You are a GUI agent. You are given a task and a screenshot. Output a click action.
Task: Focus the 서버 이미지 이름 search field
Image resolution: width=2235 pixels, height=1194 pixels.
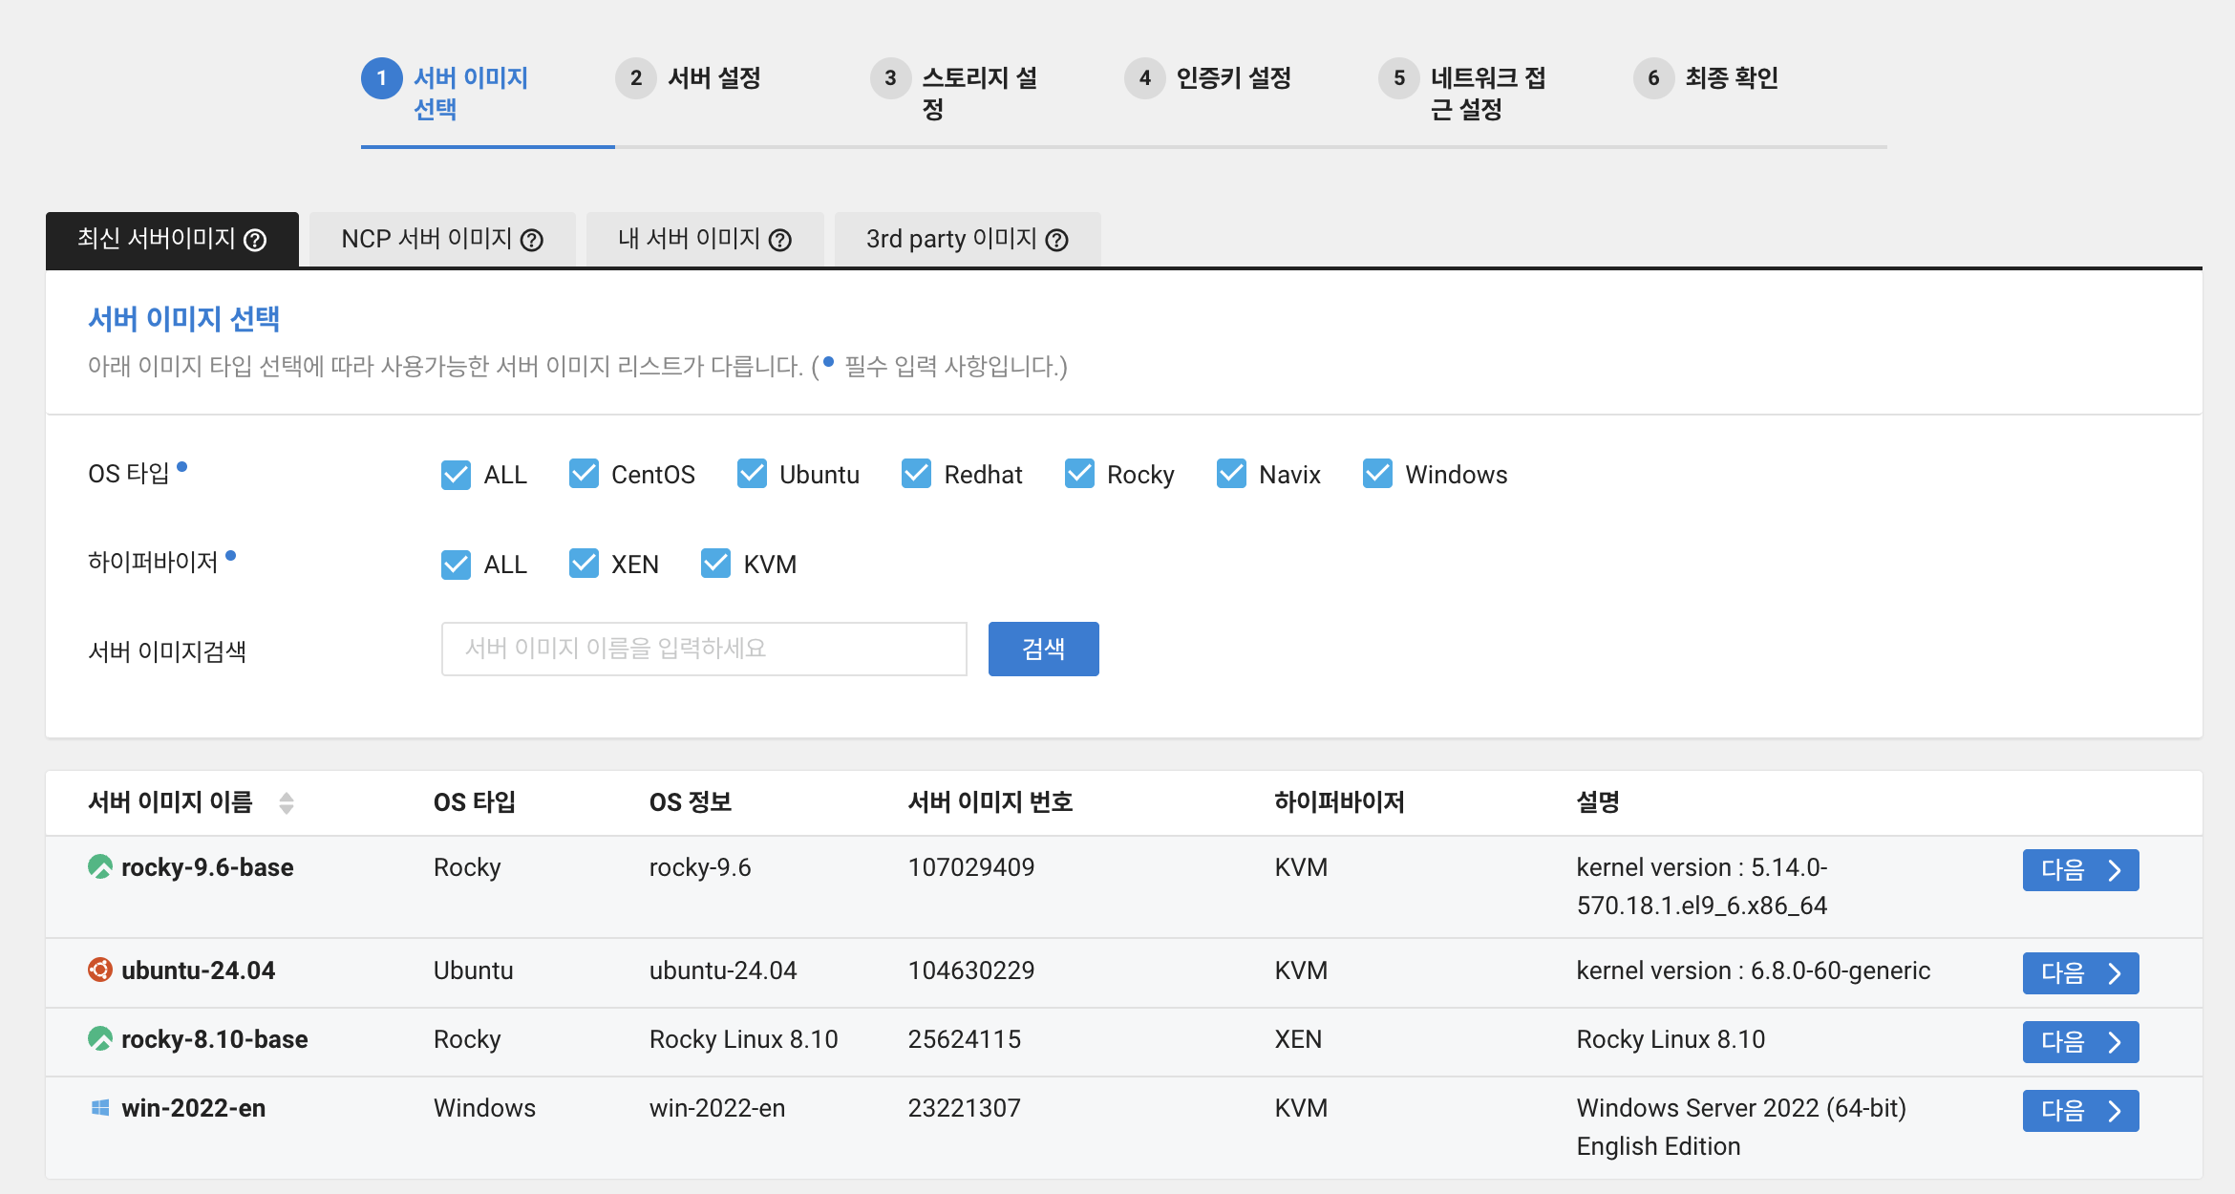(704, 649)
